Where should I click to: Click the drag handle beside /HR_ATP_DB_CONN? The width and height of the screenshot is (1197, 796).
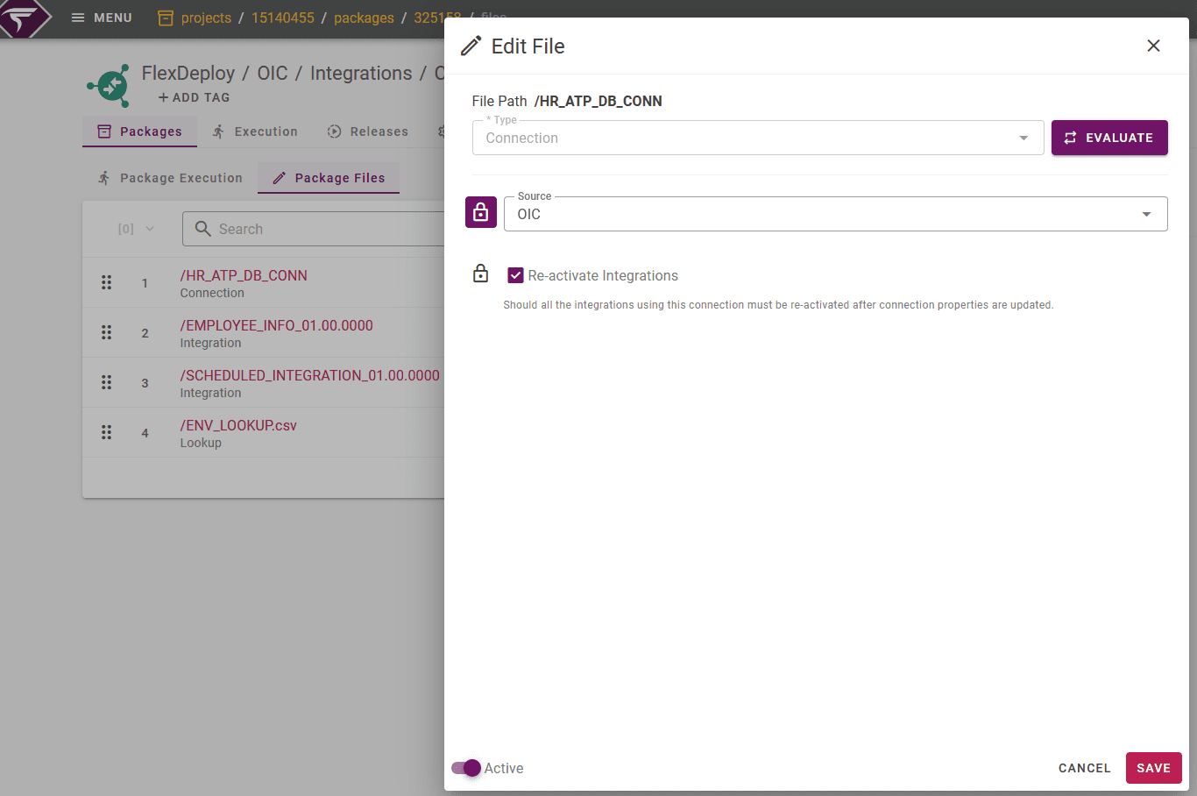pos(106,282)
